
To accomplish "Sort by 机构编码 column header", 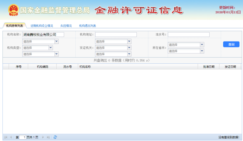I will 43,67.
